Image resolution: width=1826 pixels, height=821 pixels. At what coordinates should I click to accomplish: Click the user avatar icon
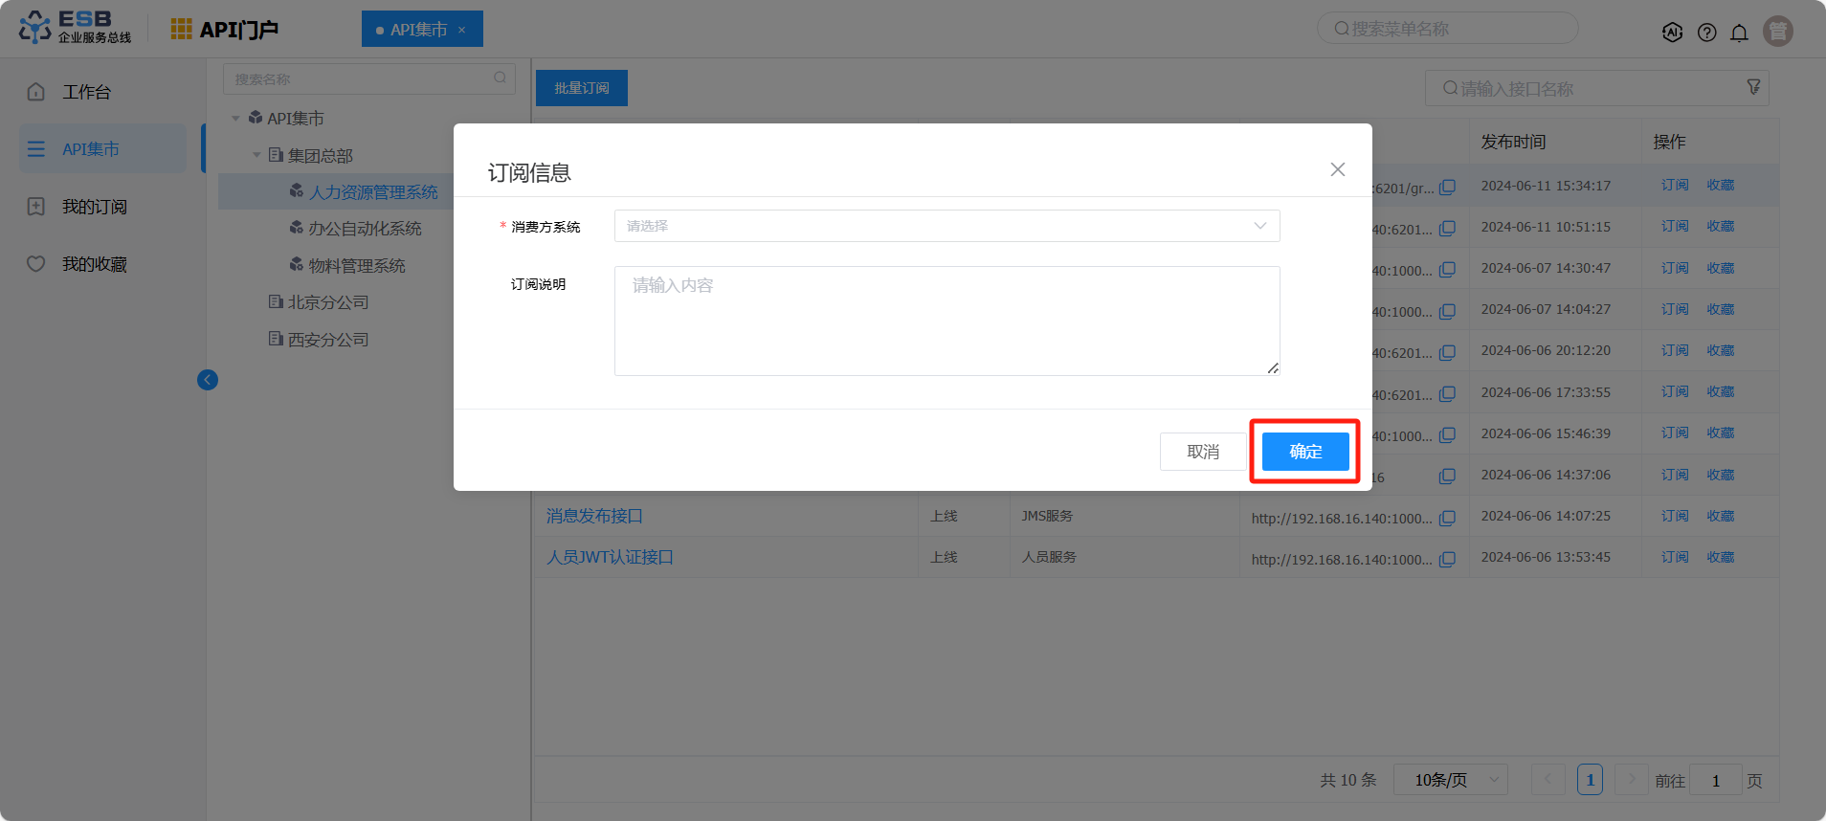click(x=1778, y=32)
